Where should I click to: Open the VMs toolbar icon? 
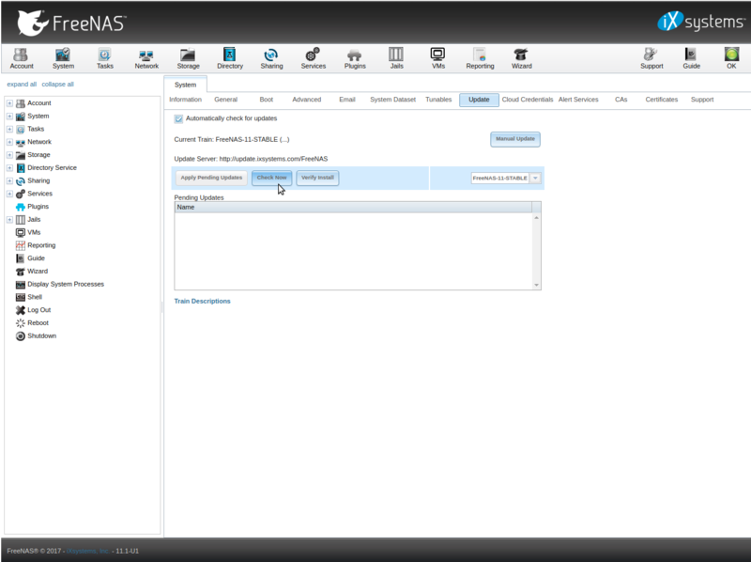point(438,58)
